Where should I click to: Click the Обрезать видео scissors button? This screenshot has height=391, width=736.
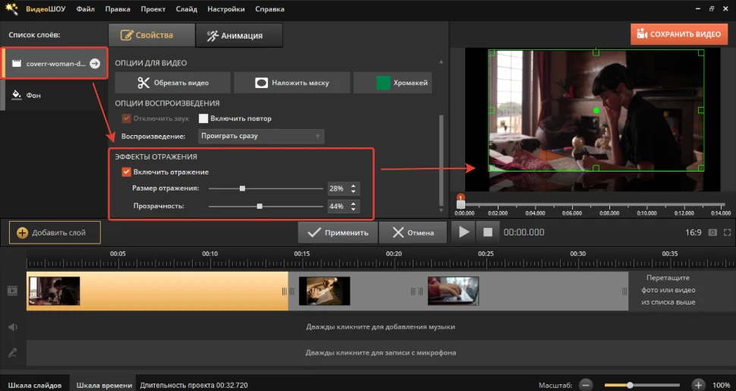[x=173, y=83]
